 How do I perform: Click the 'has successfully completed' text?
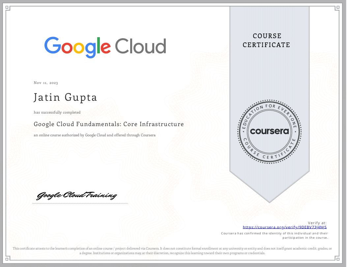(x=57, y=112)
